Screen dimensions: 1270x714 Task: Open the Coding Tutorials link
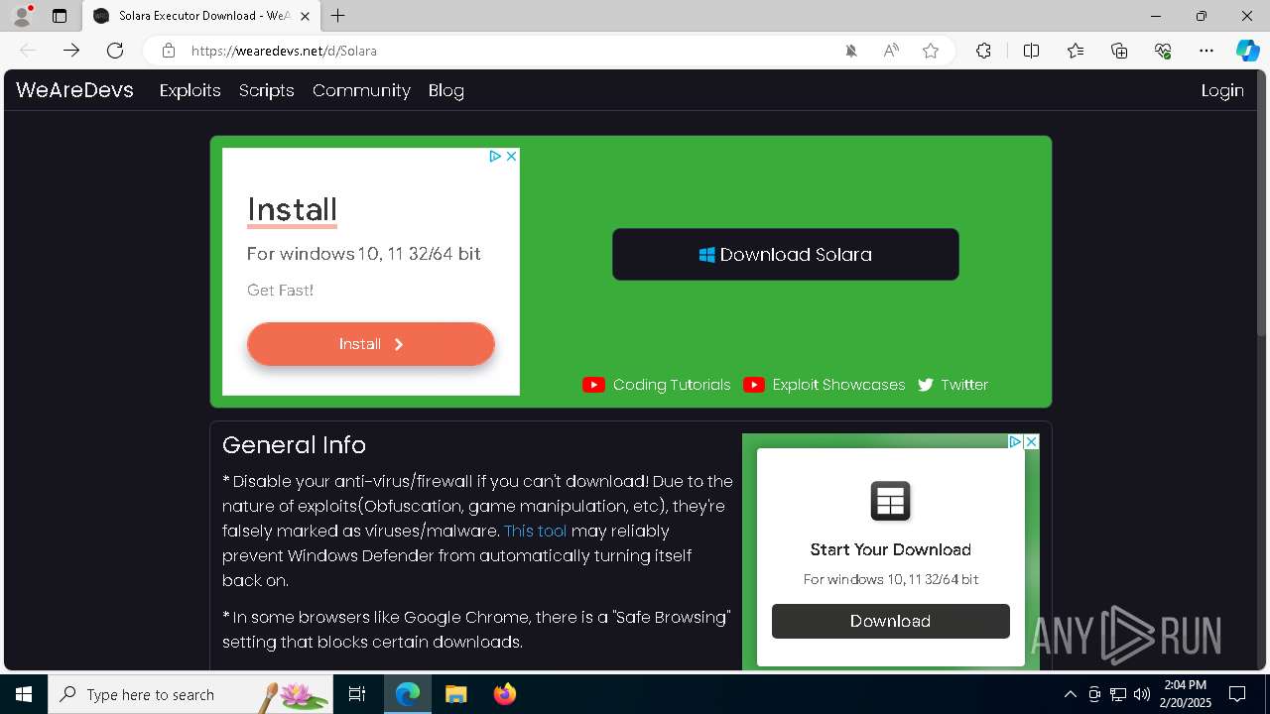[672, 385]
